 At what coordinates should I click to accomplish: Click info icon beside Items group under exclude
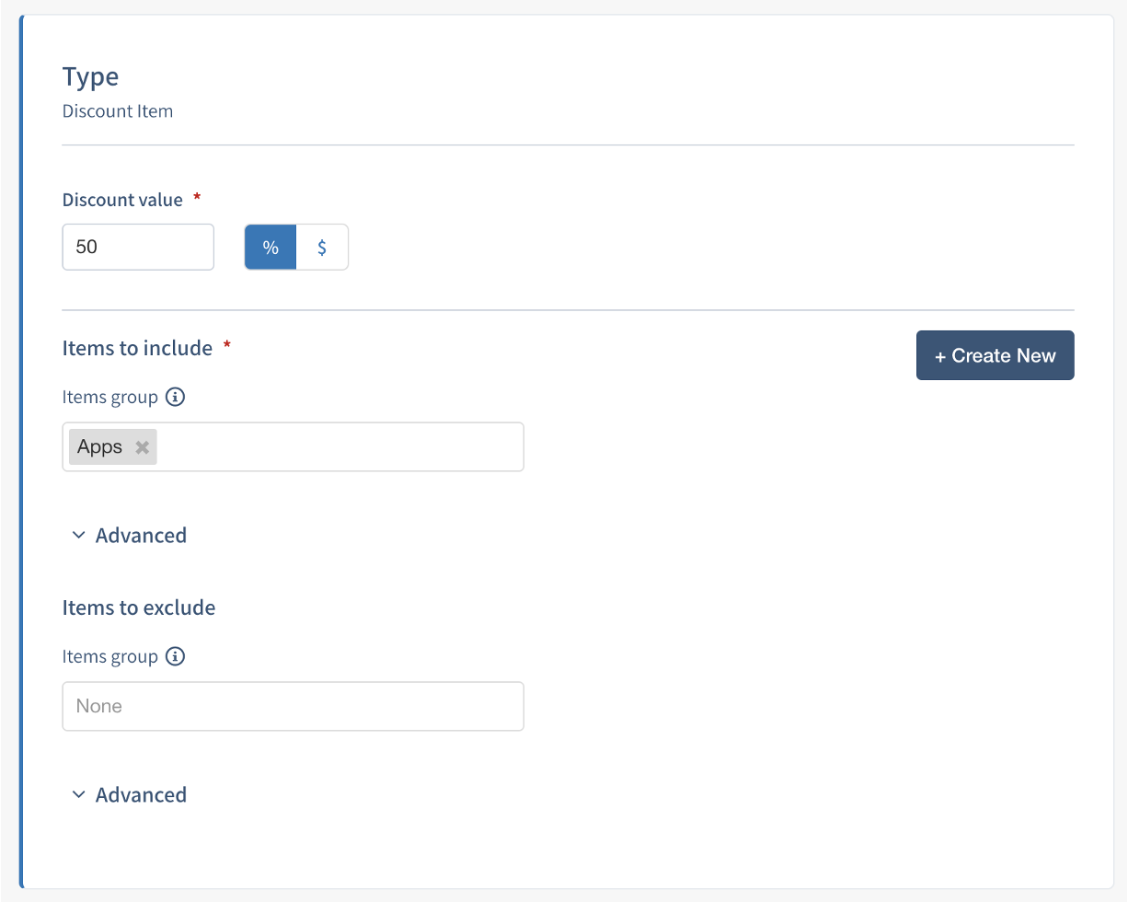tap(175, 657)
